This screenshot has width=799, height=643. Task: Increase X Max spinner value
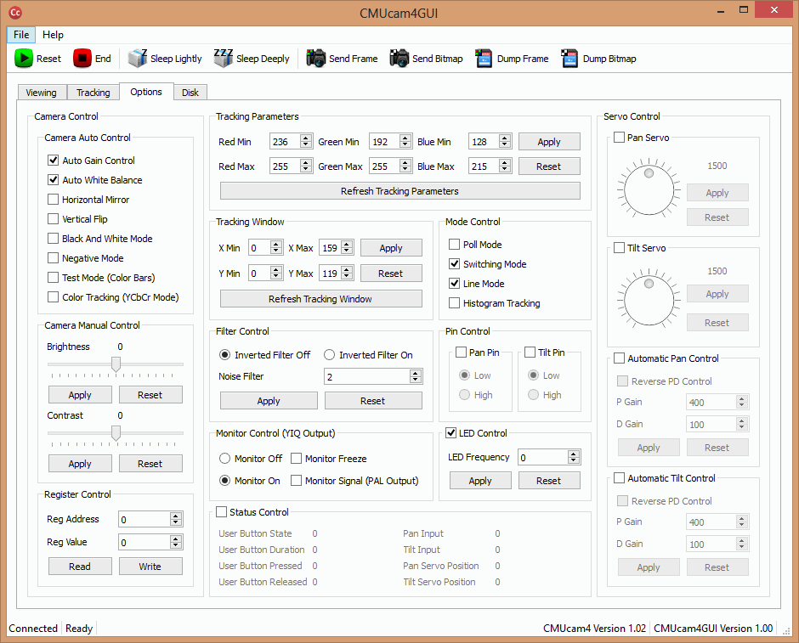click(x=347, y=245)
